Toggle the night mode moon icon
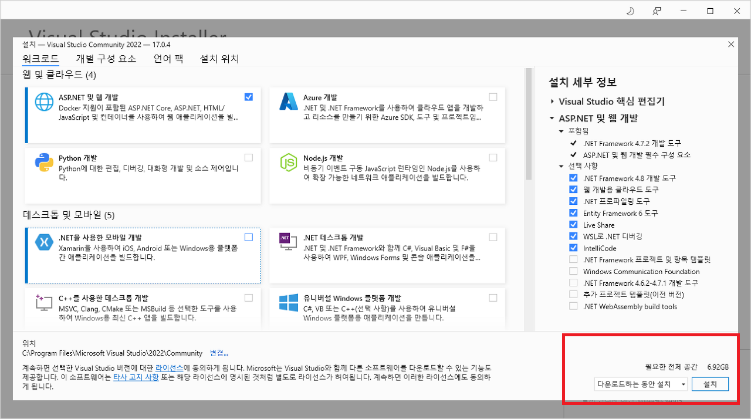The width and height of the screenshot is (751, 419). pos(631,11)
